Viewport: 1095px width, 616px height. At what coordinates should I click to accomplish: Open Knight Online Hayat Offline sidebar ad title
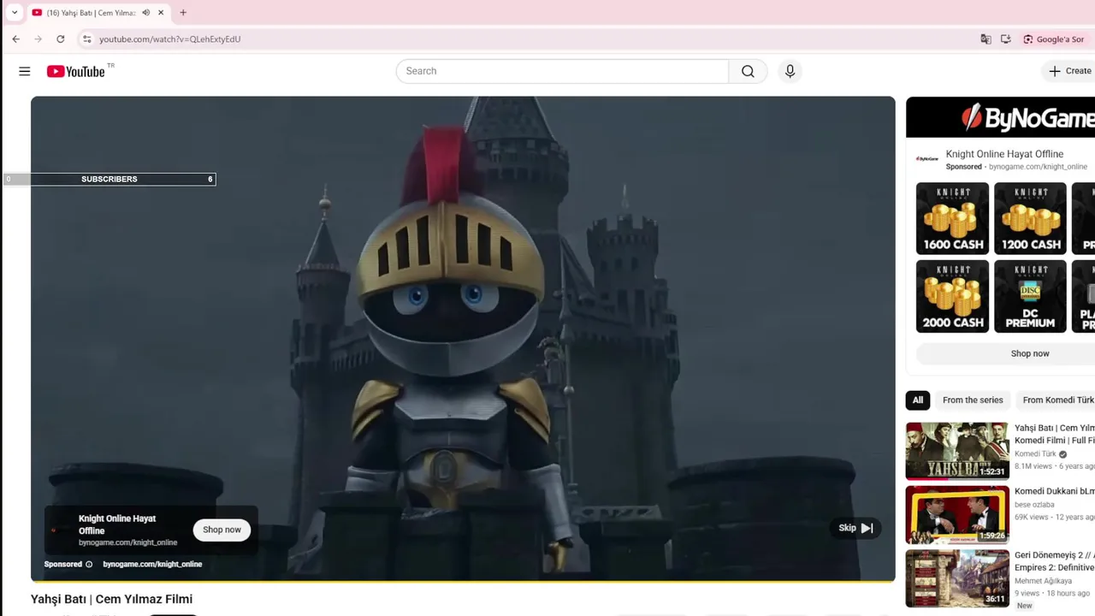1004,154
